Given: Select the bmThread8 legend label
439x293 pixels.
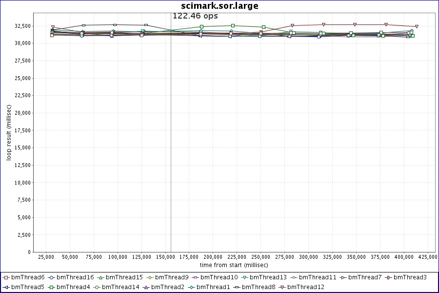Looking at the screenshot, I should (259, 287).
